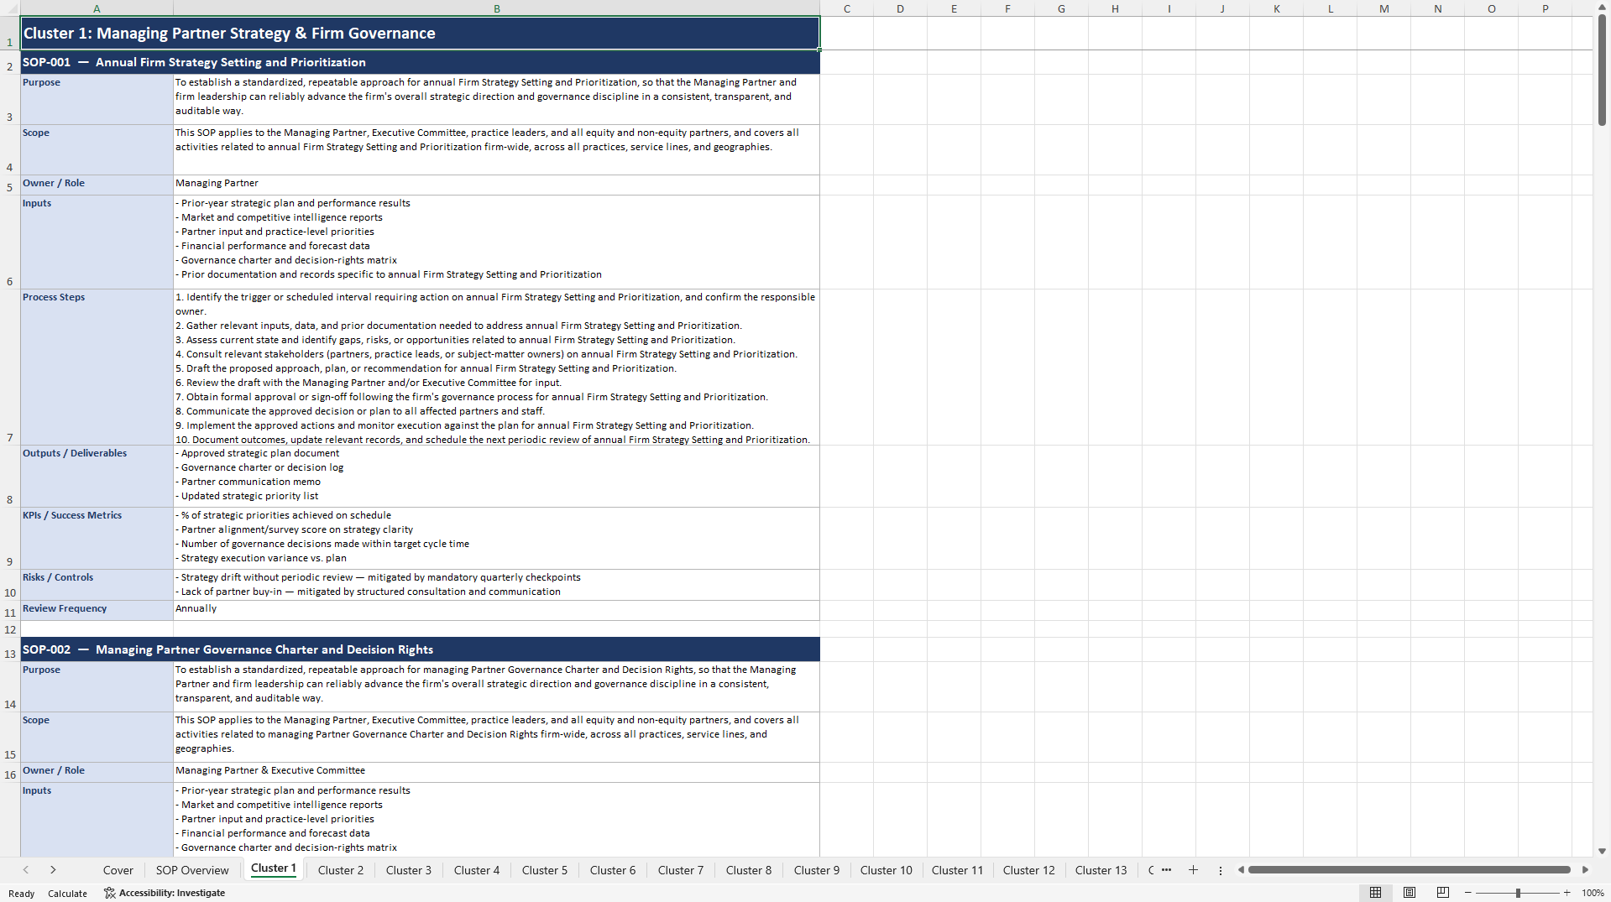Select row 7 header
The height and width of the screenshot is (902, 1611).
pyautogui.click(x=10, y=368)
